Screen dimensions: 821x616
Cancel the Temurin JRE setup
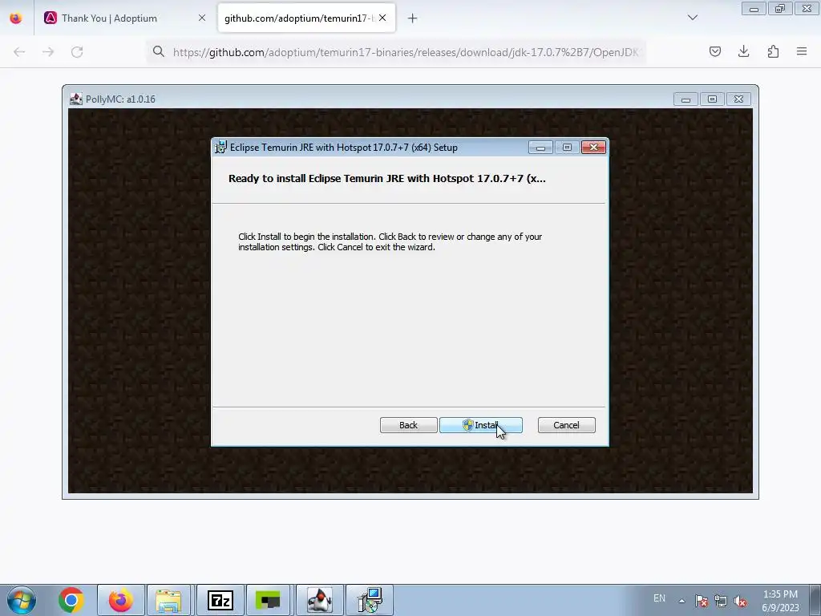[x=567, y=425]
